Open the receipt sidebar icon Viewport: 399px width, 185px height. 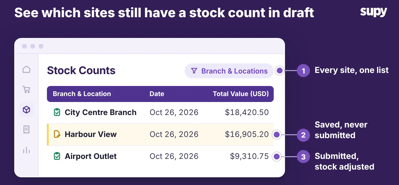[26, 130]
